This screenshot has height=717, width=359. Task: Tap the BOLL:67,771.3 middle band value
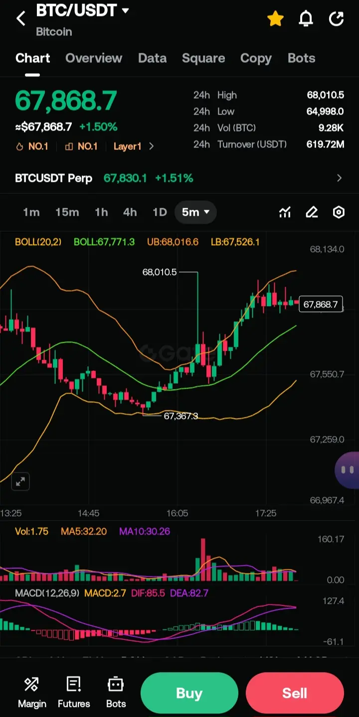click(x=104, y=242)
